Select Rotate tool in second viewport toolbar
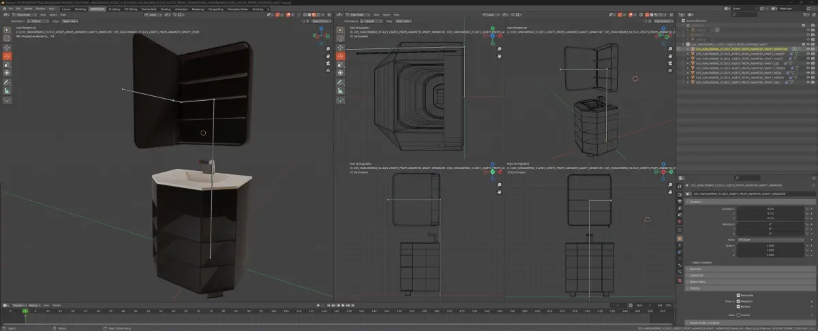The height and width of the screenshot is (331, 818). (x=340, y=57)
